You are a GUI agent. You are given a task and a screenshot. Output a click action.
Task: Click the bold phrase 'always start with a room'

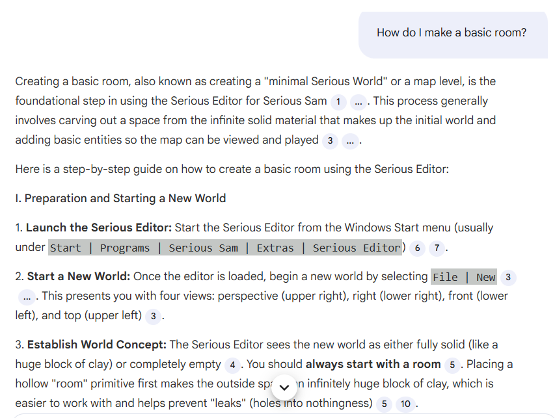373,364
